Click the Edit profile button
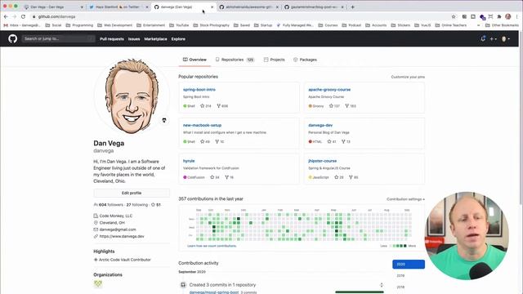Viewport: 523px width, 294px height. tap(132, 193)
